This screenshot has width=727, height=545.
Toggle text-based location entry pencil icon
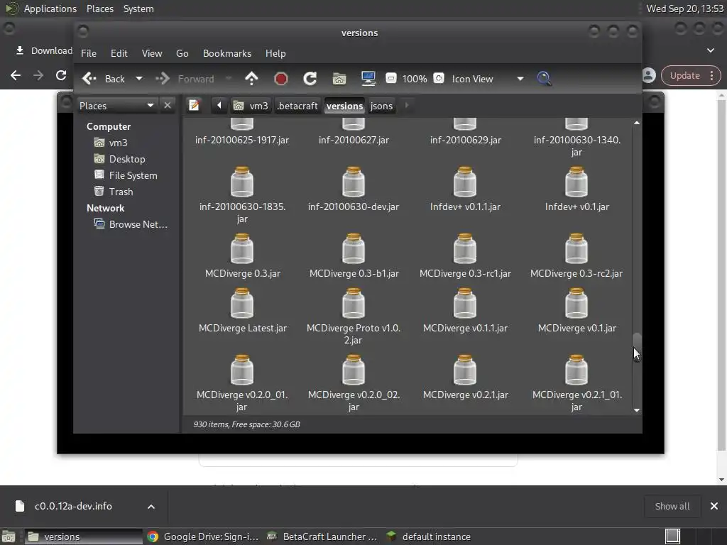195,106
